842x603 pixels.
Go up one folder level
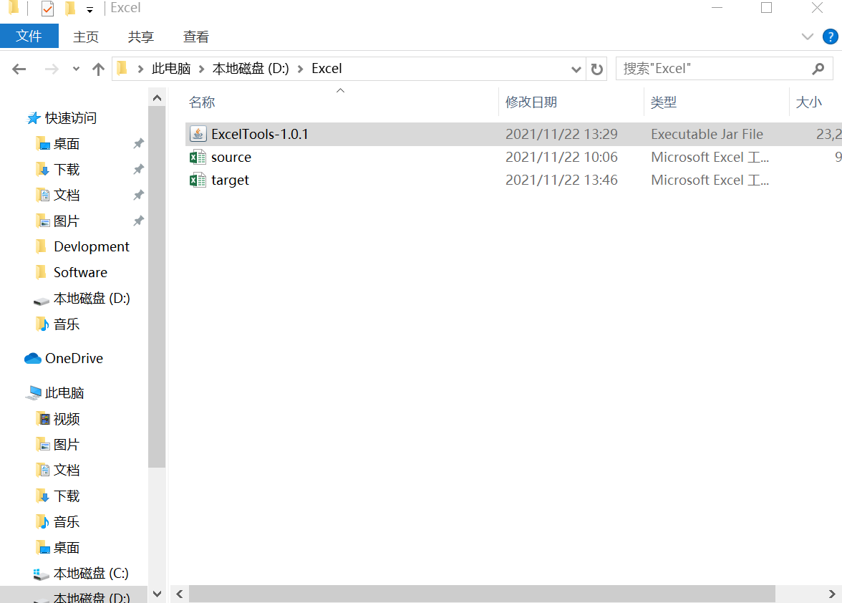pyautogui.click(x=98, y=69)
